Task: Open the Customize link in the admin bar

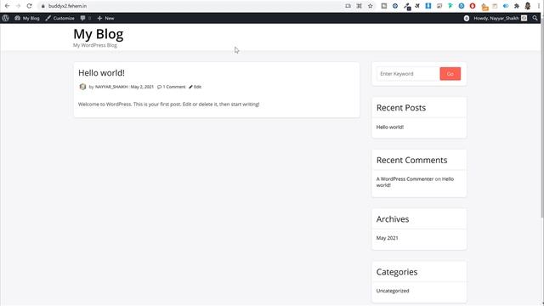Action: coord(59,18)
